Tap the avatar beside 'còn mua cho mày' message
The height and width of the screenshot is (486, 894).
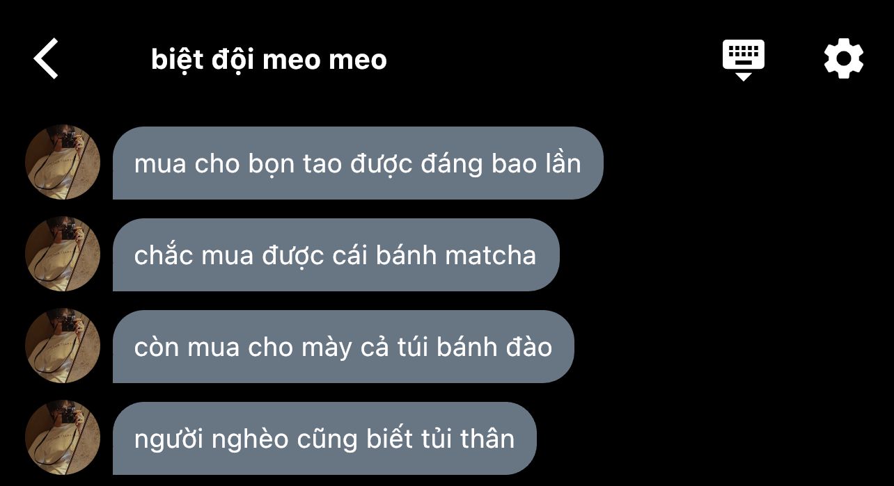pos(63,346)
